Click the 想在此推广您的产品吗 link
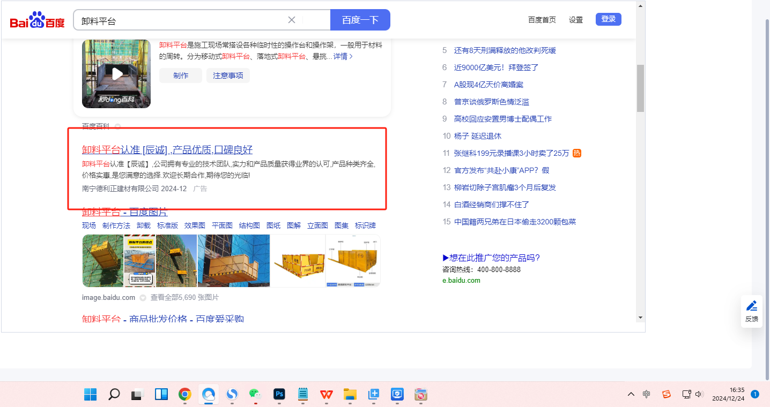The width and height of the screenshot is (770, 407). click(491, 258)
